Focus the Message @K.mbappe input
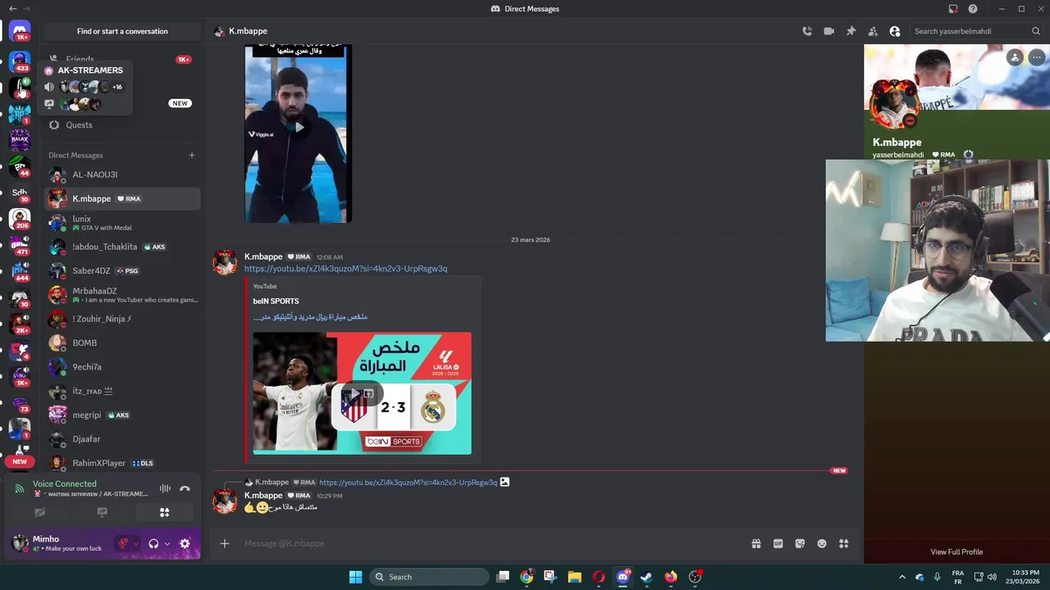The width and height of the screenshot is (1050, 590). click(x=492, y=543)
